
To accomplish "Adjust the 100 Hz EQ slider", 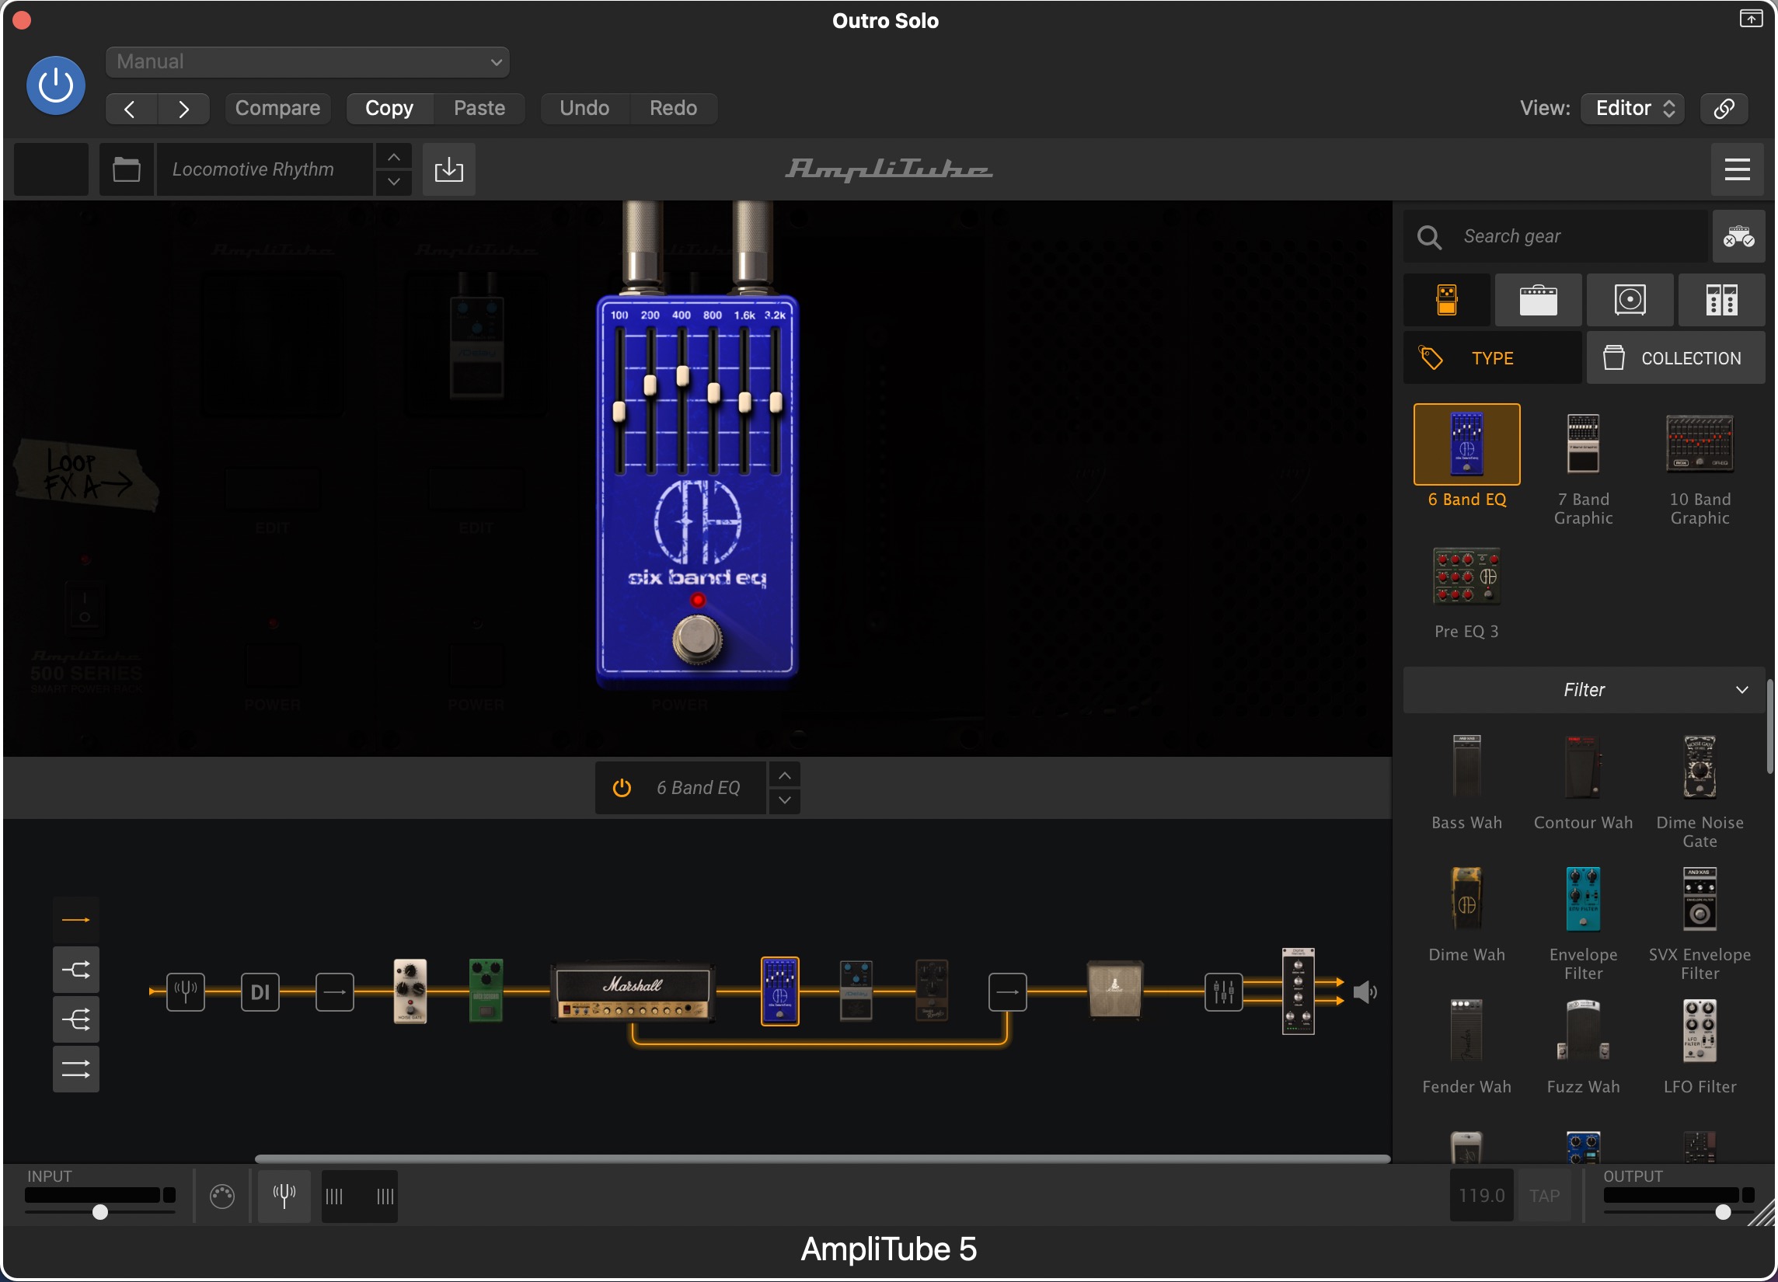I will click(x=619, y=411).
